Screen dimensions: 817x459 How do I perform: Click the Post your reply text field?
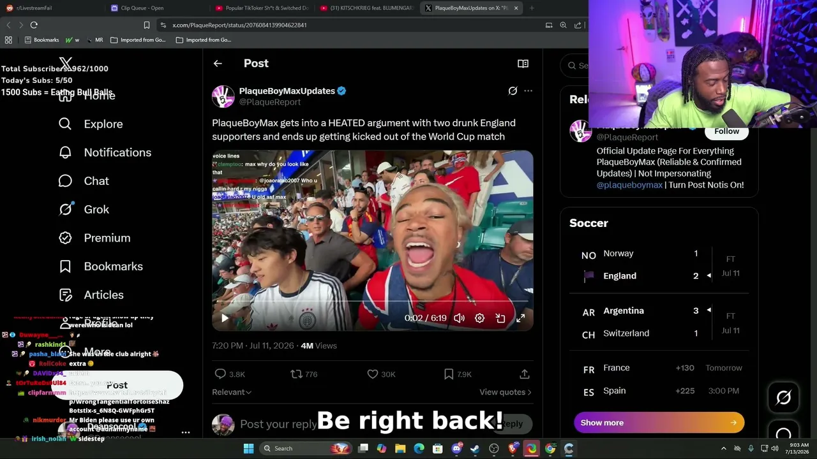click(x=278, y=424)
